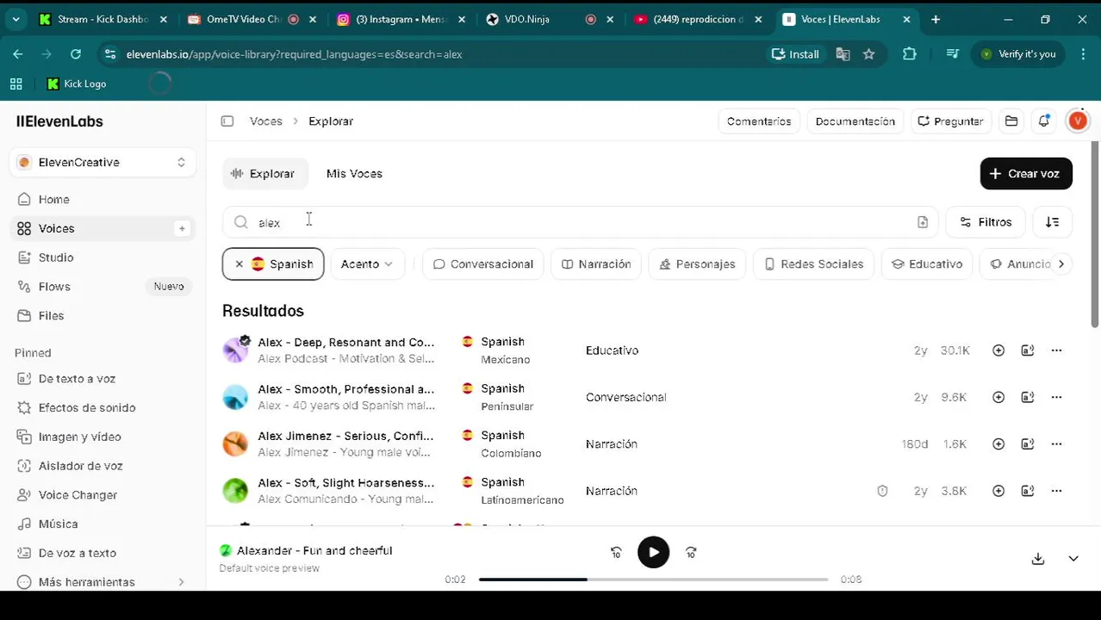This screenshot has height=620, width=1101.
Task: Toggle the Educativo category filter
Action: click(x=927, y=264)
